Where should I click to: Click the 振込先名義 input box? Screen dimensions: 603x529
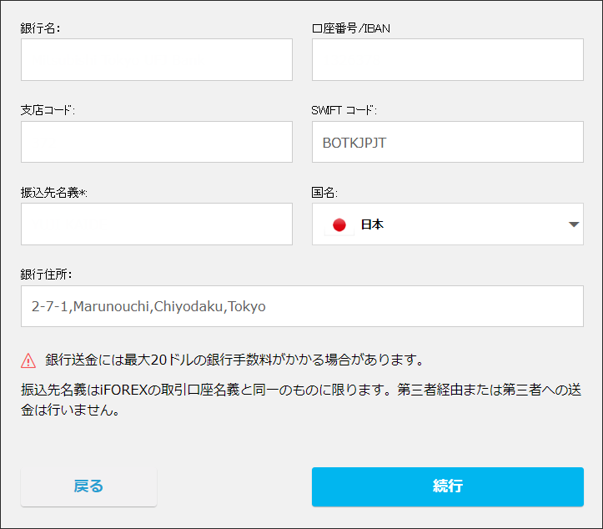[x=156, y=224]
